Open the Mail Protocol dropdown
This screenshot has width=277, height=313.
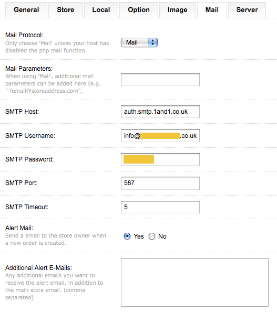[x=139, y=42]
